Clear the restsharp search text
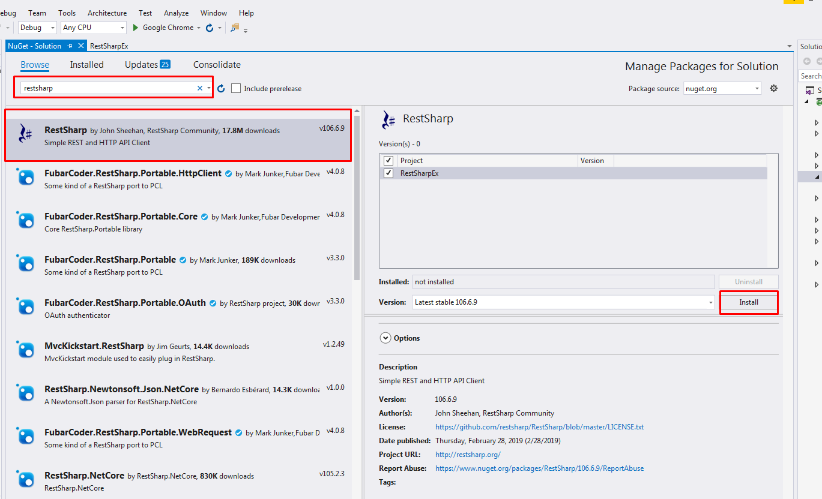The image size is (822, 499). 200,88
